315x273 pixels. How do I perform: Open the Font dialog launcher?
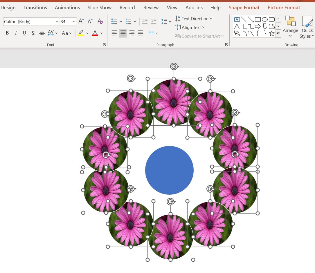click(x=105, y=45)
